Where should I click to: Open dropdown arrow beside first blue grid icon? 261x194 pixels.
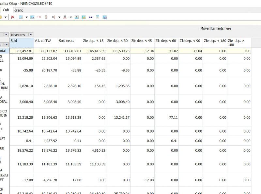pos(26,17)
